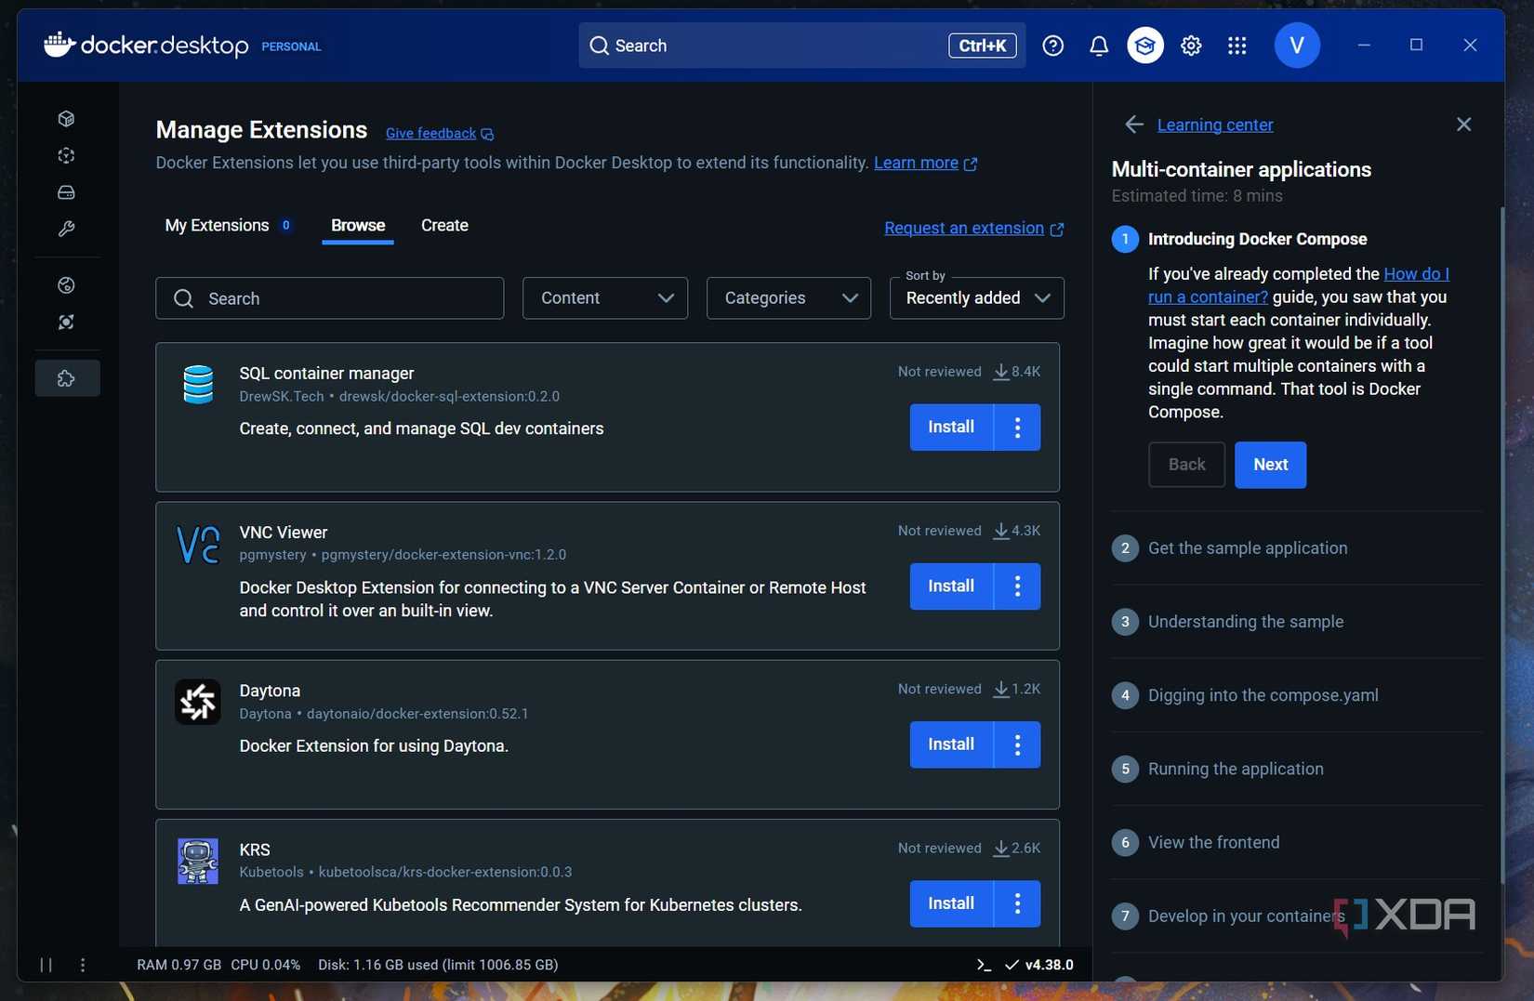This screenshot has width=1534, height=1001.
Task: Install the SQL container manager extension
Action: coord(950,428)
